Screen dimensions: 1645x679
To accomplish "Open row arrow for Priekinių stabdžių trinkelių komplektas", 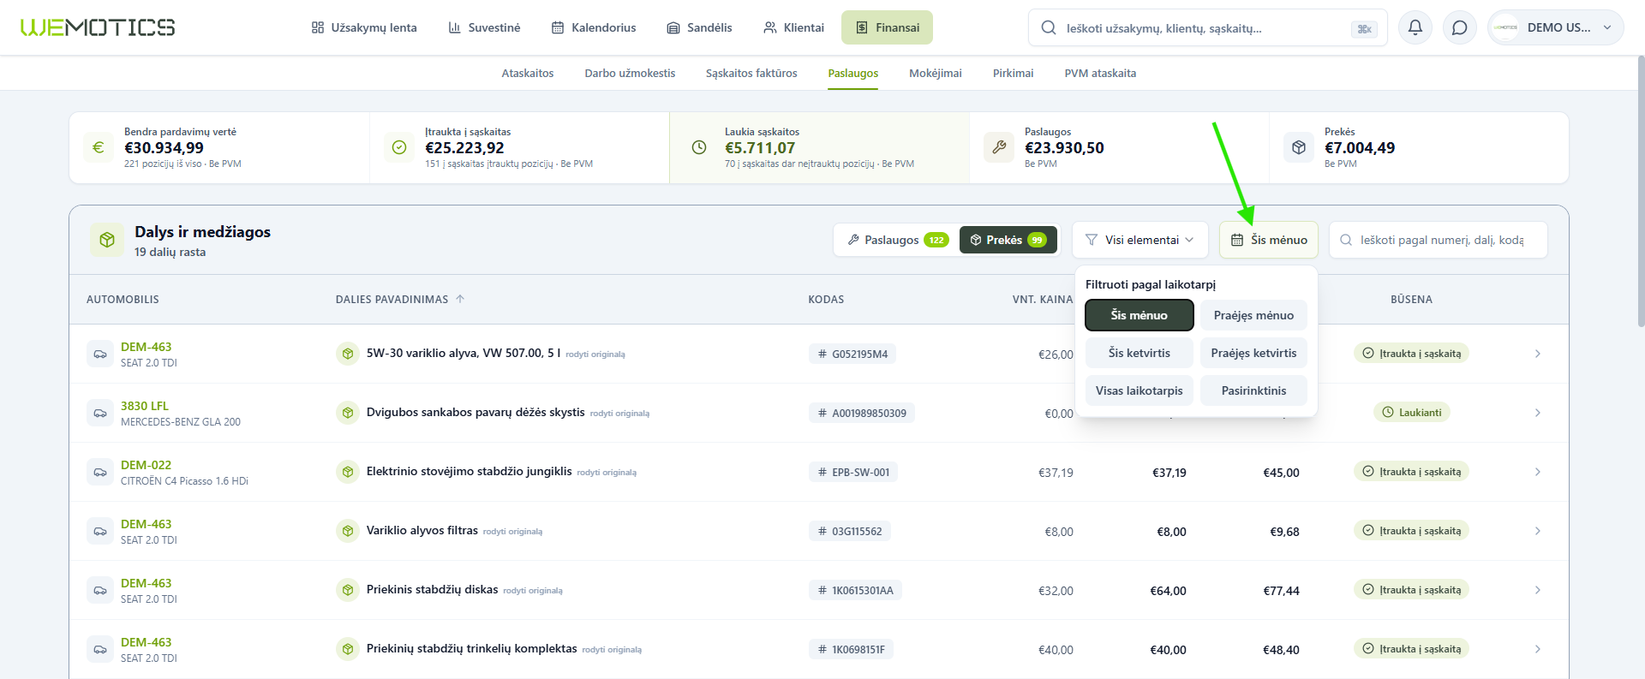I will tap(1538, 649).
